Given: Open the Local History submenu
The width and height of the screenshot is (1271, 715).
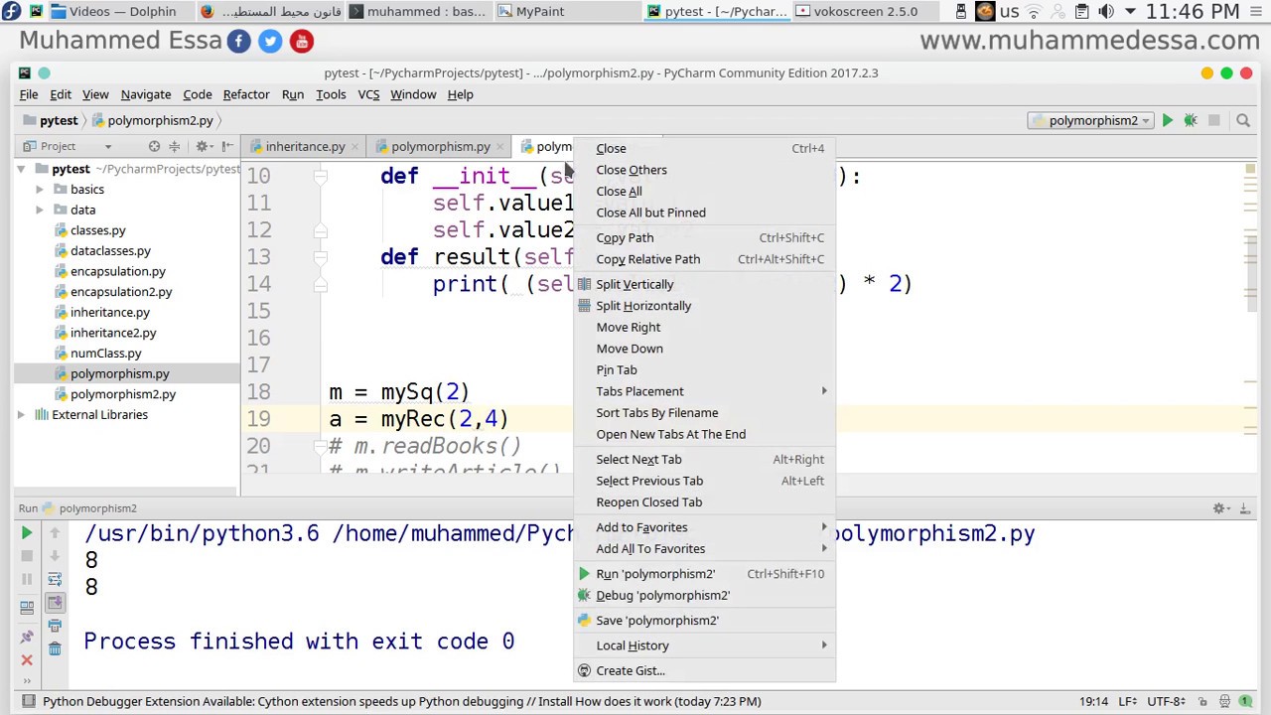Looking at the screenshot, I should 705,645.
